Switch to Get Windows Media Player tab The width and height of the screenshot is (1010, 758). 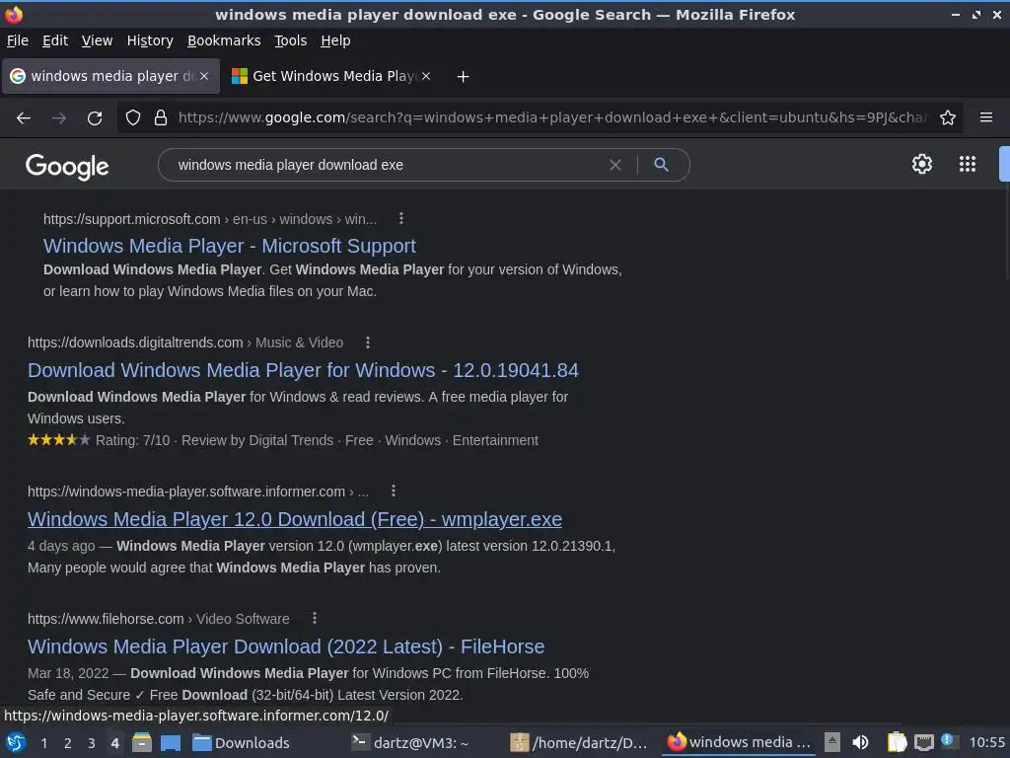point(331,76)
